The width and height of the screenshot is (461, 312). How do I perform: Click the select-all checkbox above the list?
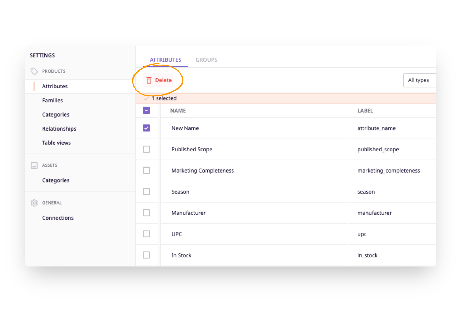click(146, 110)
